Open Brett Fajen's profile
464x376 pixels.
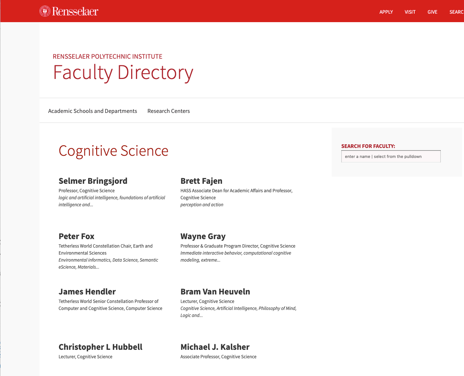201,181
